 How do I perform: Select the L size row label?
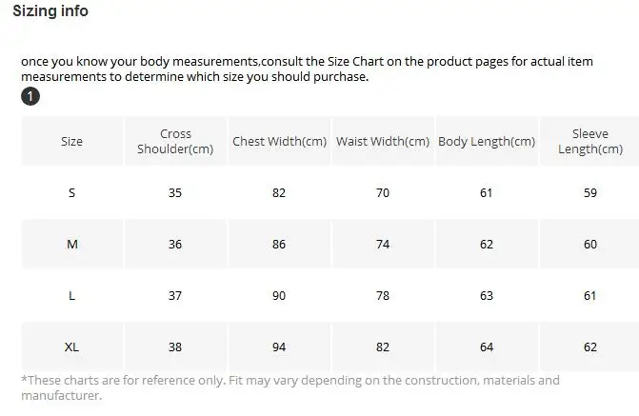(x=71, y=295)
